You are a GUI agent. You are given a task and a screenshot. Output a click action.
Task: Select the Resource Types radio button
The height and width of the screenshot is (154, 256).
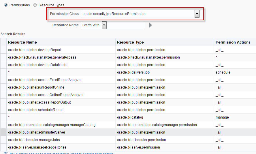(x=35, y=5)
